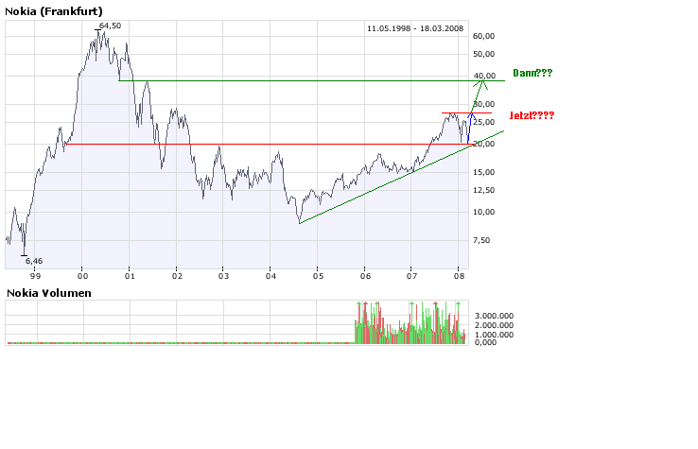Click the 40,00 price axis label
This screenshot has height=449, width=698.
(484, 76)
